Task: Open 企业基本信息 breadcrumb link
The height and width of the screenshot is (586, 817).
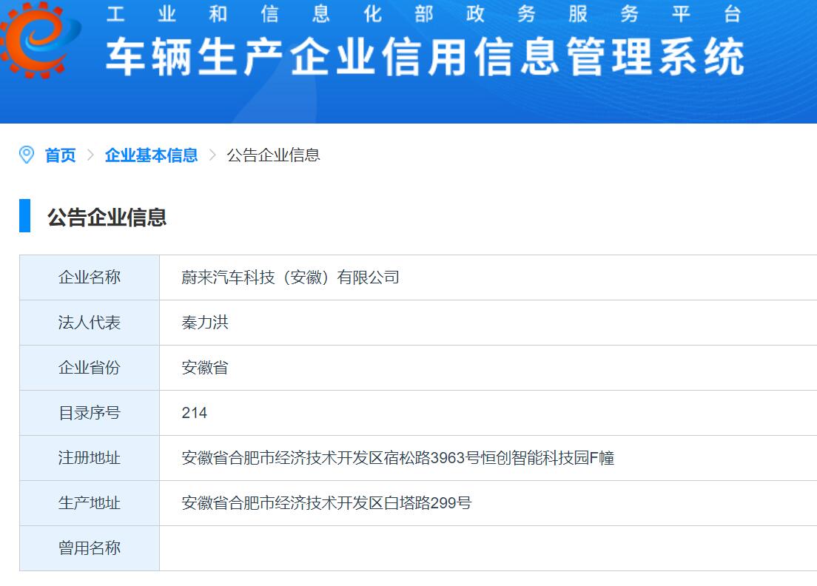Action: coord(151,155)
